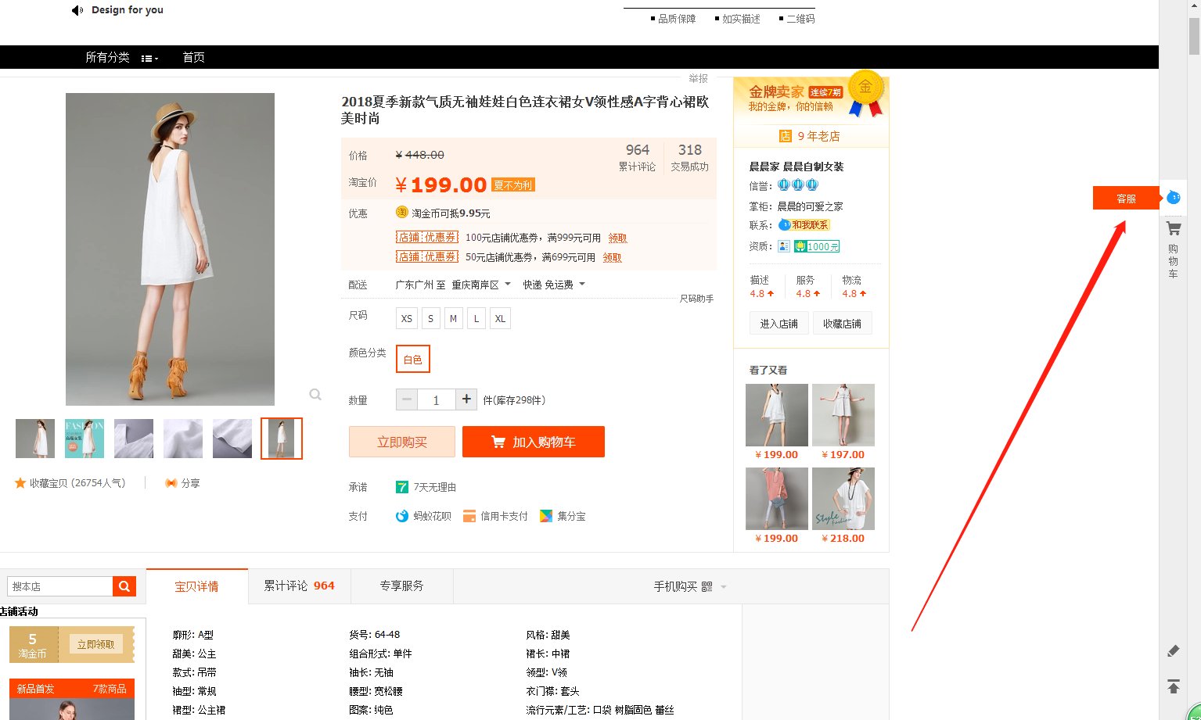The image size is (1201, 720).
Task: Open the 所有分类 categories dropdown
Action: click(x=107, y=56)
